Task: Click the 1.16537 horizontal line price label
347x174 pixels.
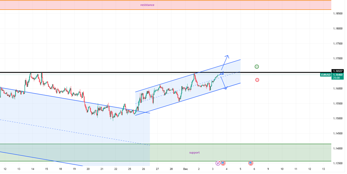Action: click(x=337, y=71)
